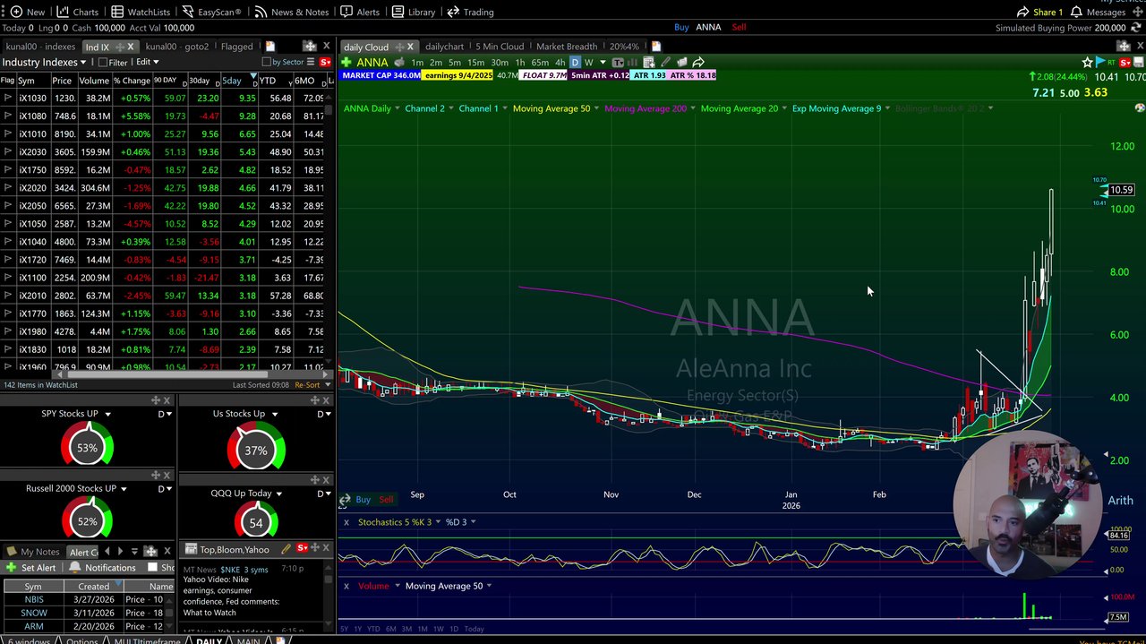This screenshot has width=1146, height=644.
Task: Open the timeframe dropdown arrow after W
Action: tap(603, 63)
